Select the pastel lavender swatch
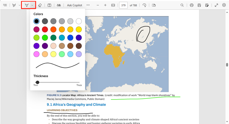The height and width of the screenshot is (124, 229). pyautogui.click(x=79, y=54)
